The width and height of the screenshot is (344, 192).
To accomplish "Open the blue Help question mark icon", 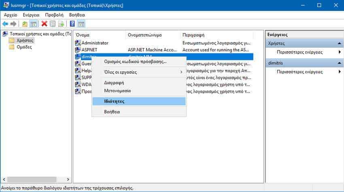I will pyautogui.click(x=72, y=24).
